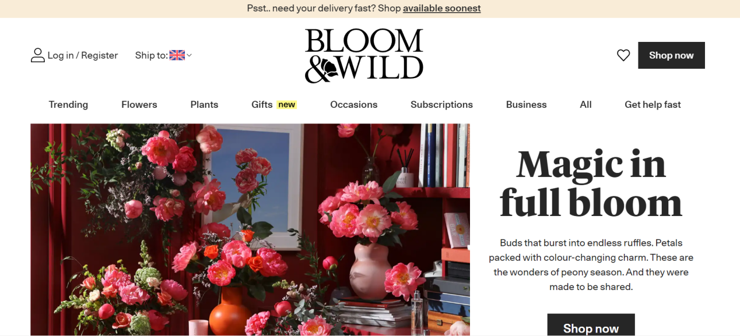Click the Bloom & Wild logo
This screenshot has height=336, width=740.
pyautogui.click(x=364, y=56)
